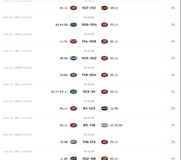Click the 森林狼 team name
The image size is (181, 160).
(x=62, y=25)
